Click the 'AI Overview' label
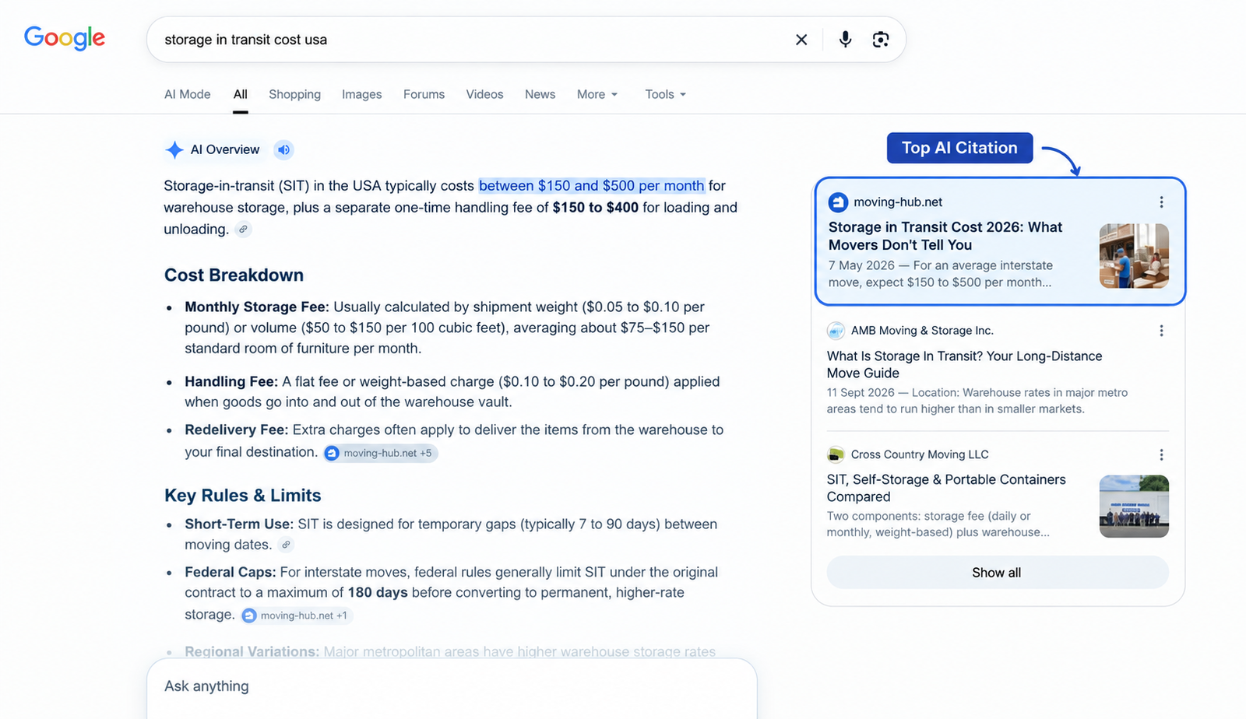The height and width of the screenshot is (719, 1246). 225,149
